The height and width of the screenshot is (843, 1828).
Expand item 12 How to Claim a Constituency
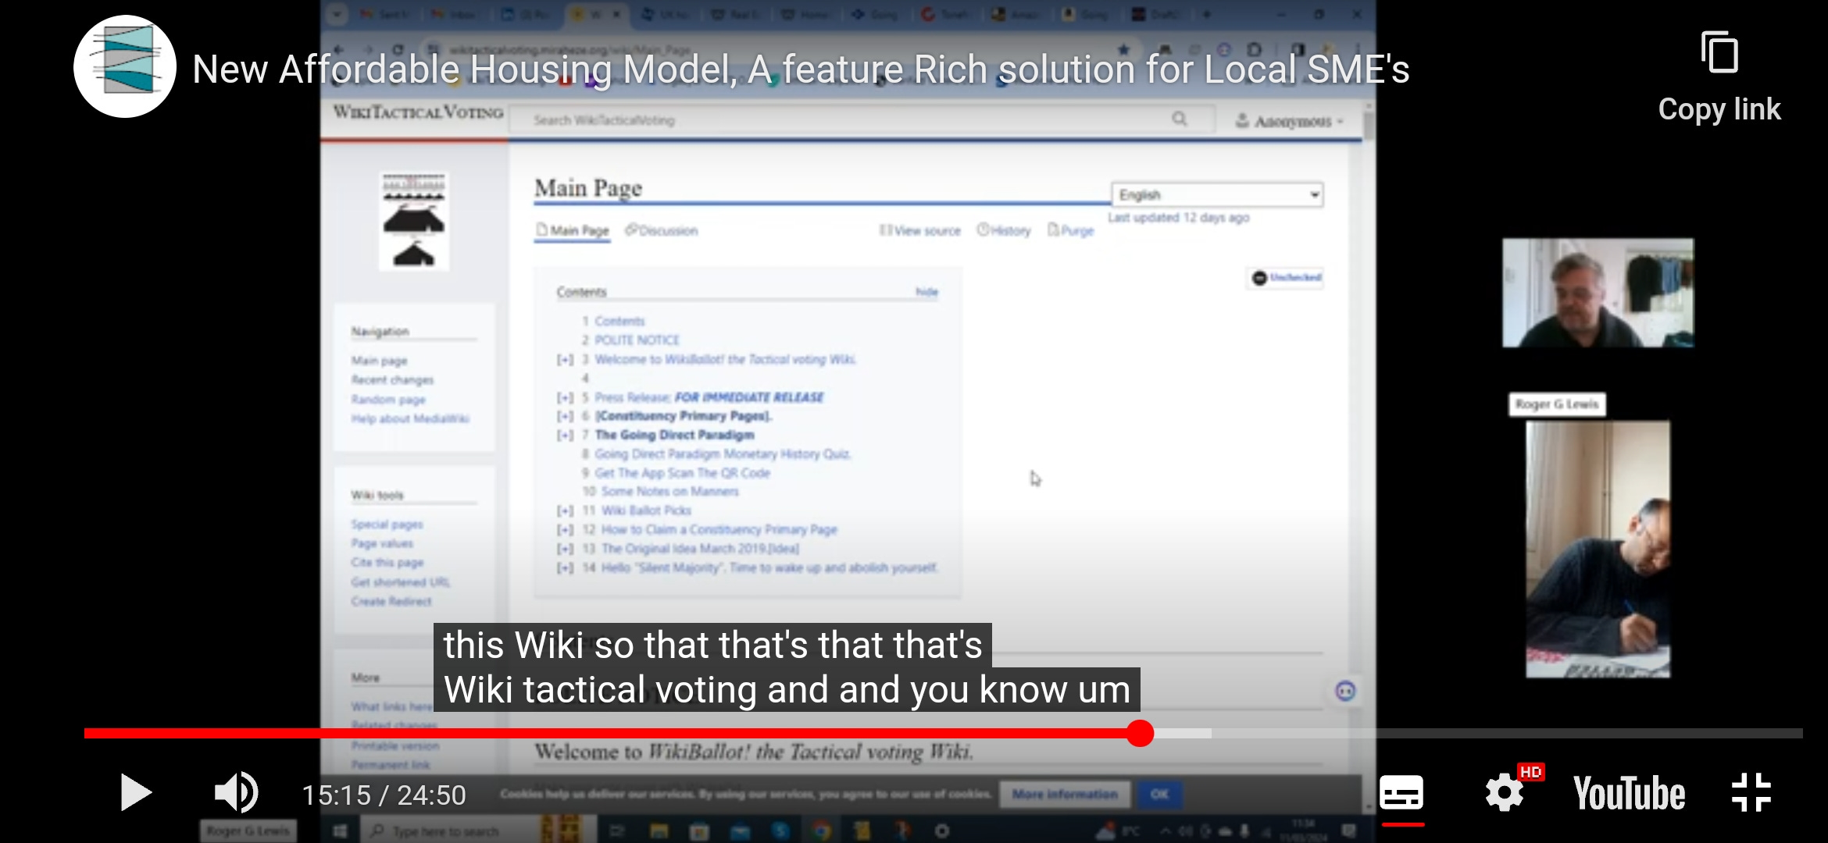565,529
